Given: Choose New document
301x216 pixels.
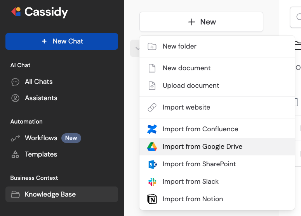Looking at the screenshot, I should pos(217,68).
